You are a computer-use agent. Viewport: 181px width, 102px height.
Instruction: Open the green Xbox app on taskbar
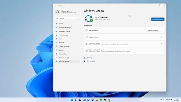101,100
